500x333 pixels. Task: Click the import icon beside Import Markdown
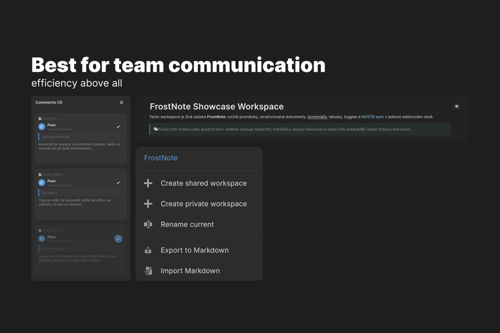click(148, 271)
